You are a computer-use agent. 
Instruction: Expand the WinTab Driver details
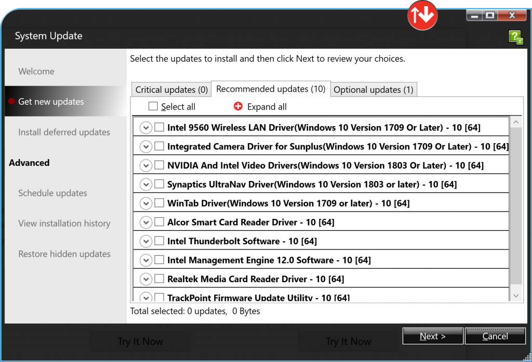146,203
